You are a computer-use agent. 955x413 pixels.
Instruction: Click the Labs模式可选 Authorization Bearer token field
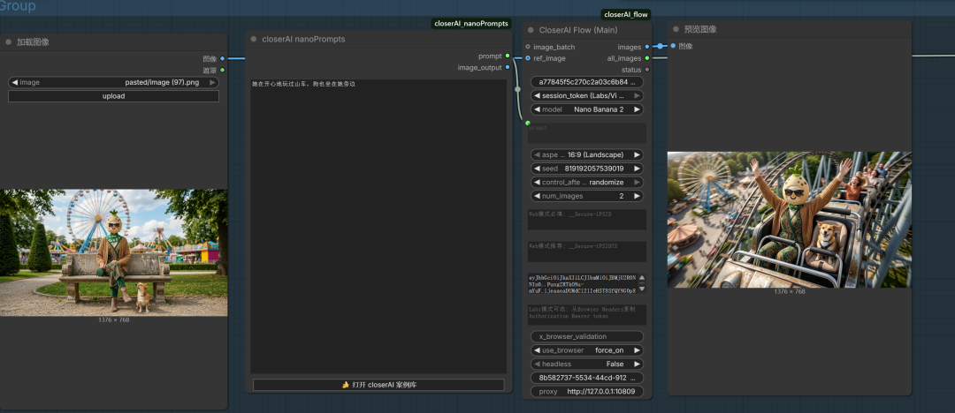coord(587,314)
